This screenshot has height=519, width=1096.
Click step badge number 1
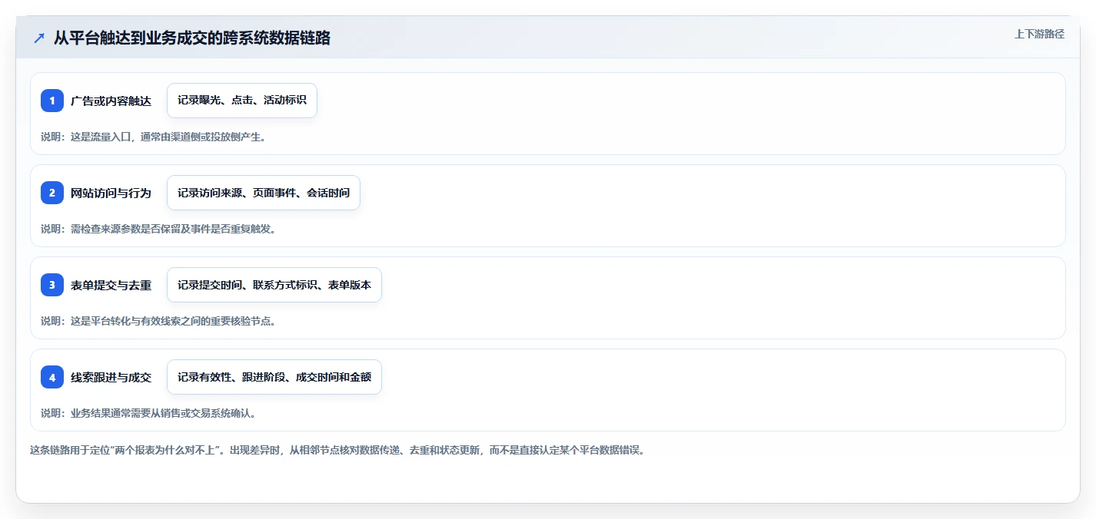[x=52, y=101]
